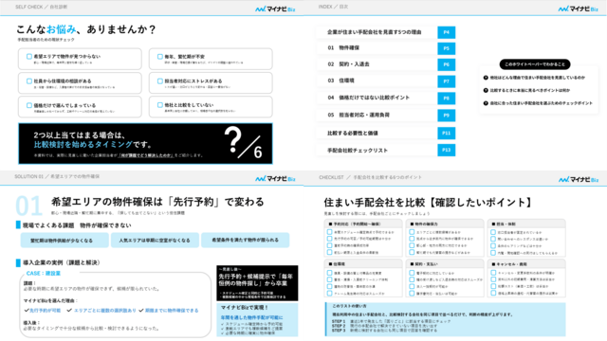Select the P11 page button
The image size is (607, 341).
[x=447, y=133]
